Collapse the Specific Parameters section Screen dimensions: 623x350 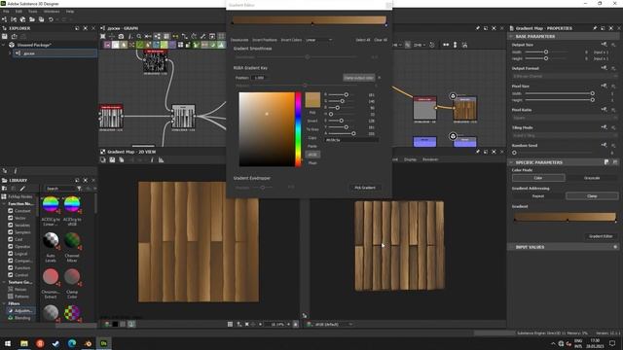511,162
